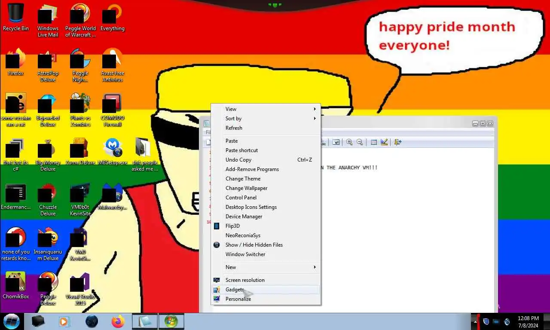Open the globe icon on the taskbar

pyautogui.click(x=92, y=321)
